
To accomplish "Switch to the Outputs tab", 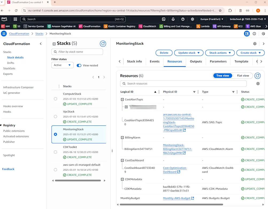I will click(x=196, y=61).
